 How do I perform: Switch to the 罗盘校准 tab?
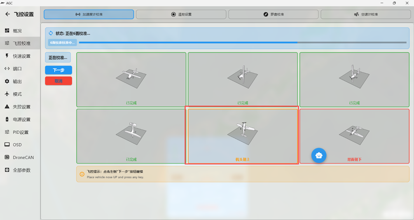[x=273, y=14]
